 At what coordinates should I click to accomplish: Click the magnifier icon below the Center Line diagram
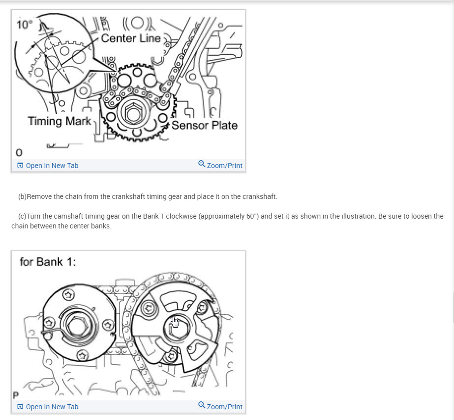tap(202, 164)
